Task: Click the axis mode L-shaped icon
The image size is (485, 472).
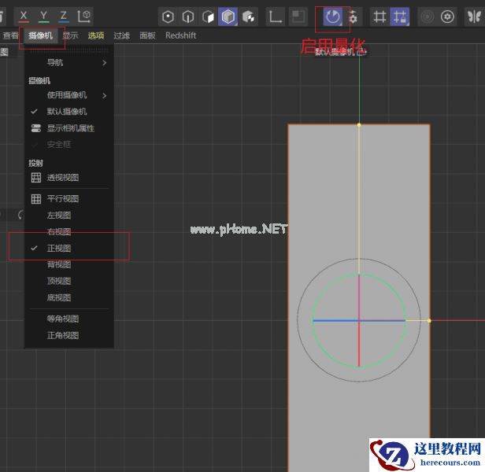Action: point(276,17)
